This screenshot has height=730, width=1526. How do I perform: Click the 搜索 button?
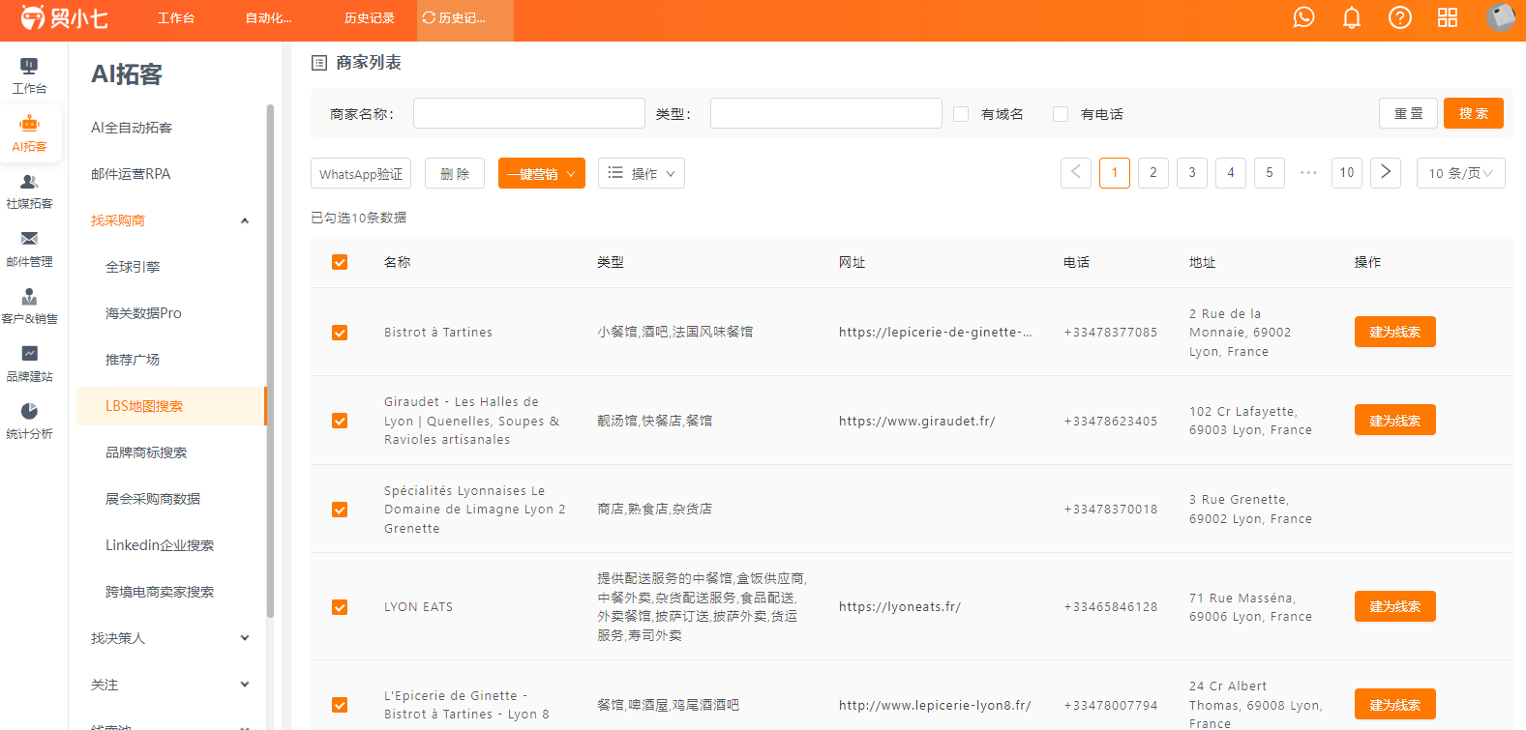coord(1474,113)
